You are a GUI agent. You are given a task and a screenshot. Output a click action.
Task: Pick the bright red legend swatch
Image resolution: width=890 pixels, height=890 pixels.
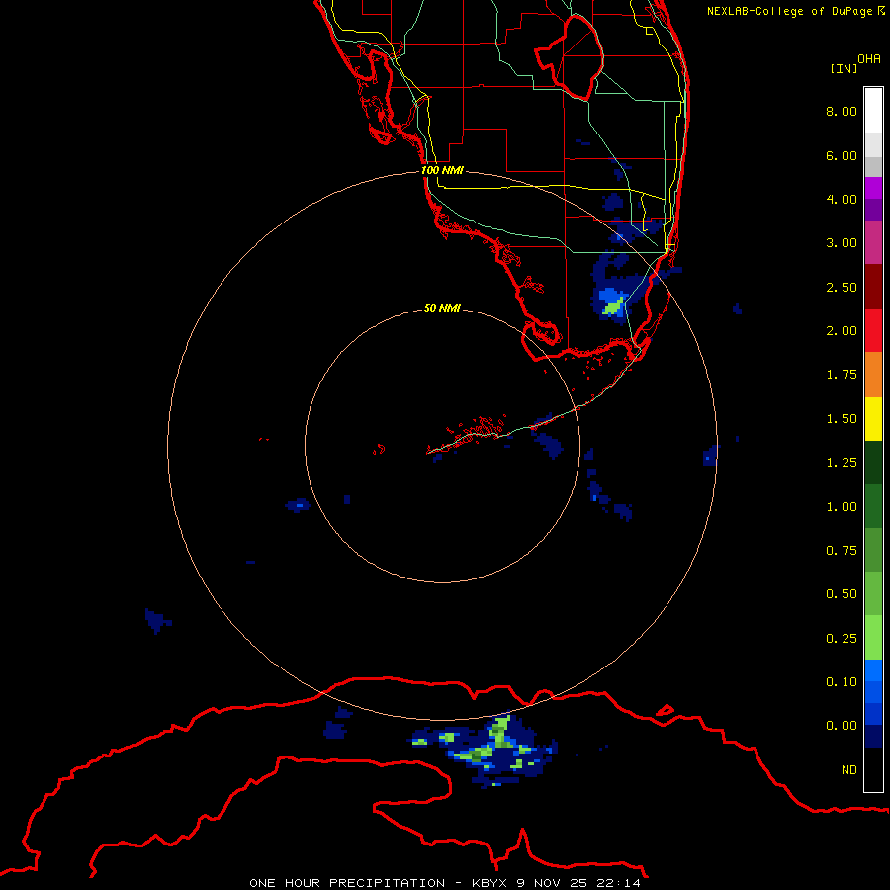coord(873,330)
